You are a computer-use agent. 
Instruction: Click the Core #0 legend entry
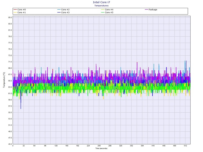click(x=20, y=10)
